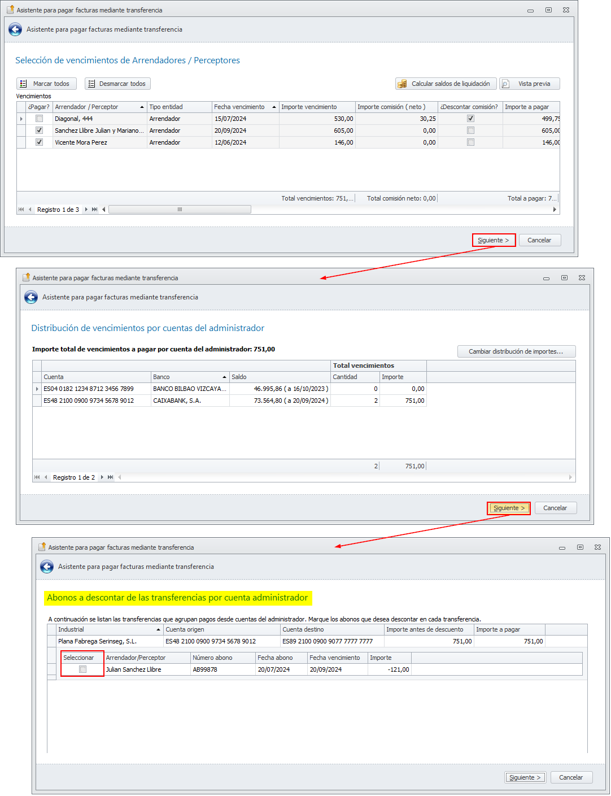Click the back arrow in the second wizard window
611x796 pixels.
31,298
